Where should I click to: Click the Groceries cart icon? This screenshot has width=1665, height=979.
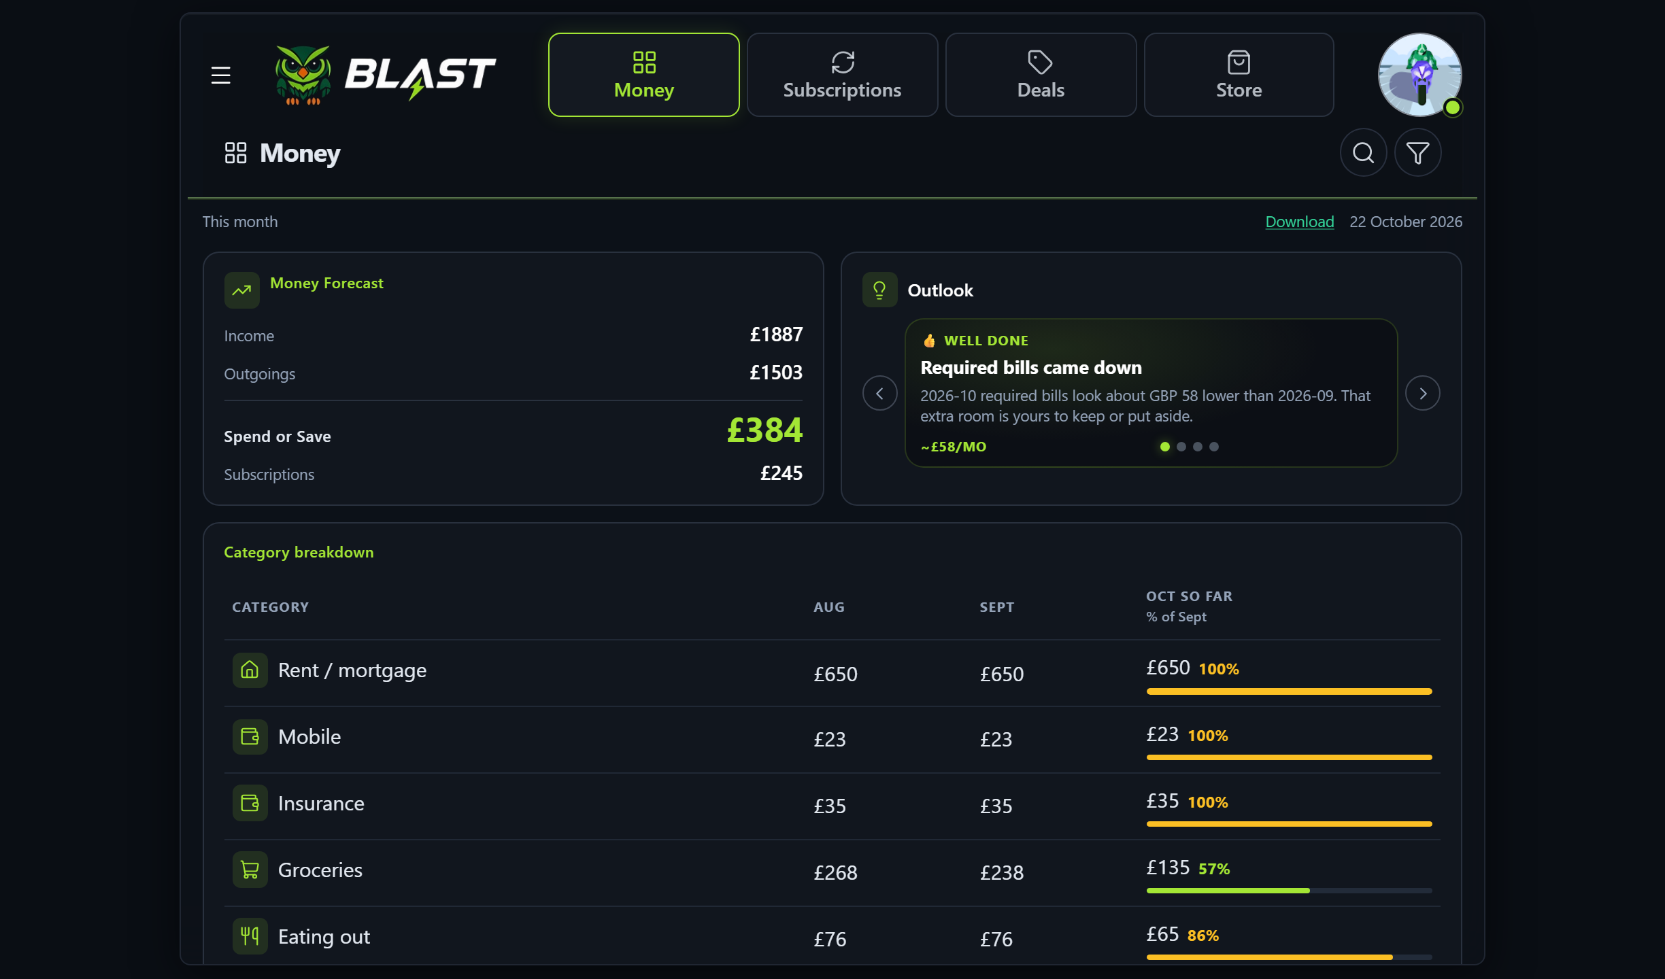pos(250,870)
